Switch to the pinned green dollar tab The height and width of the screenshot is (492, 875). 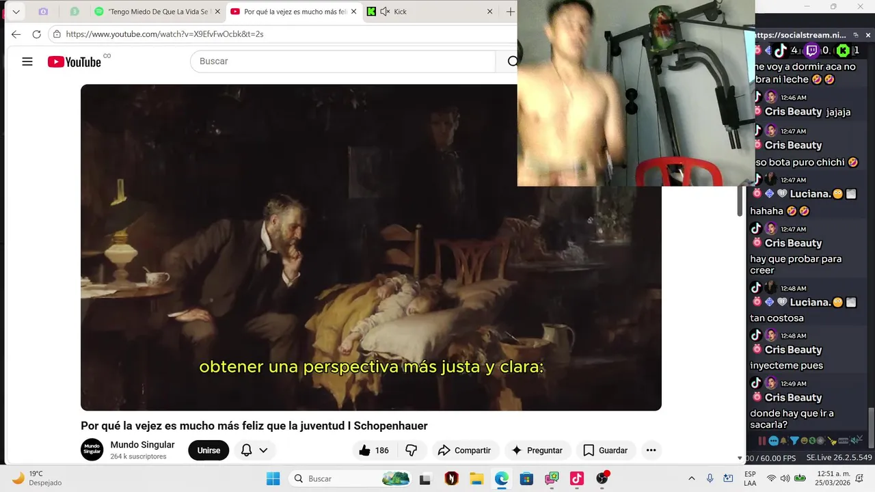pos(75,12)
